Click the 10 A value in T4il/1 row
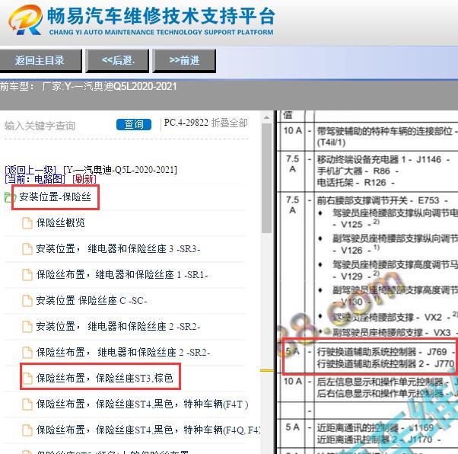The image size is (458, 454). coord(292,130)
